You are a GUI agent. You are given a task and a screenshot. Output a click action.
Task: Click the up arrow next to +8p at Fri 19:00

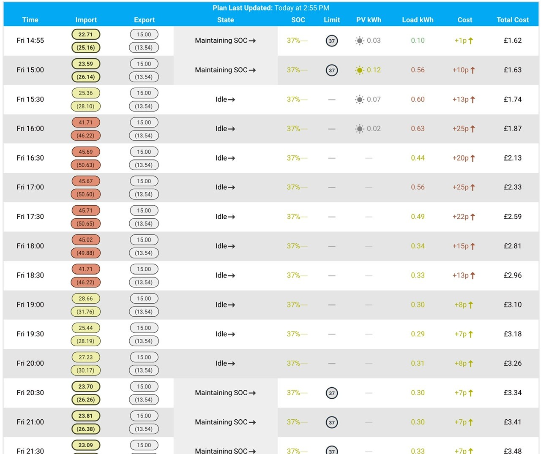coord(470,305)
